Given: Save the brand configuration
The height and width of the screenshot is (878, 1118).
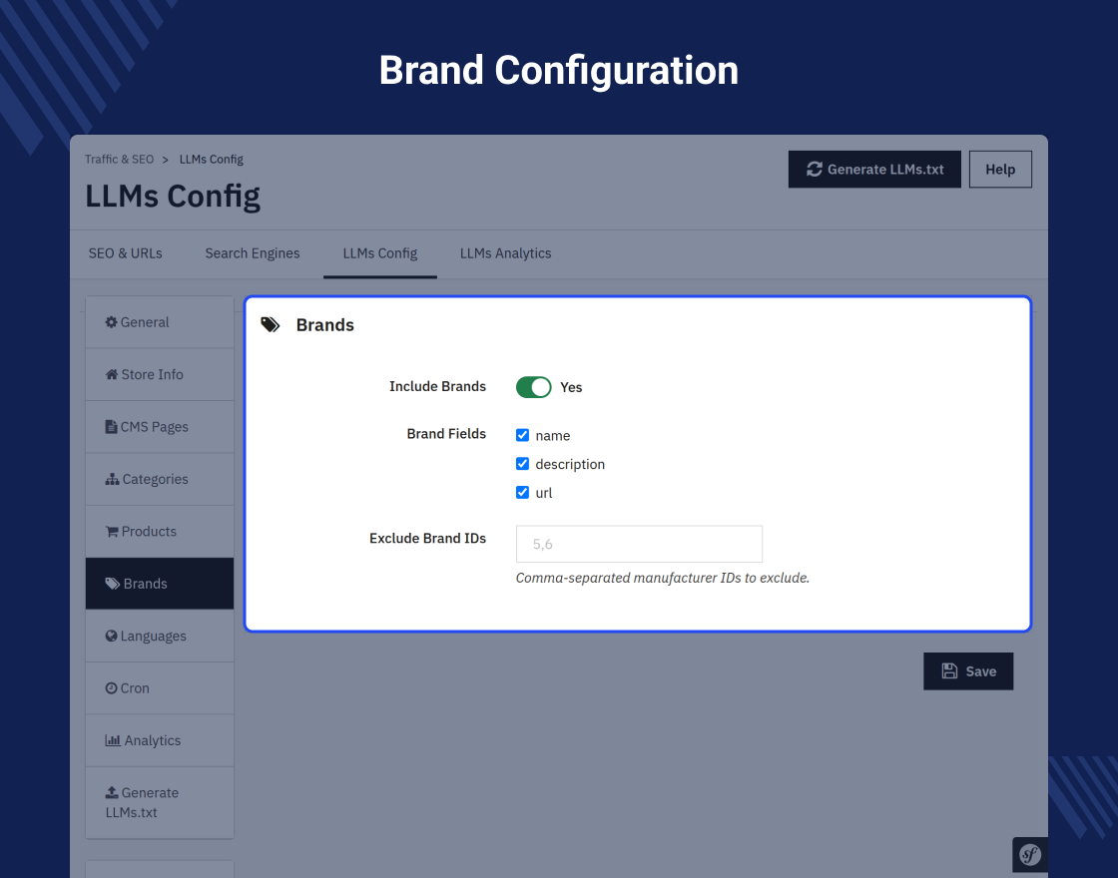Looking at the screenshot, I should (968, 671).
